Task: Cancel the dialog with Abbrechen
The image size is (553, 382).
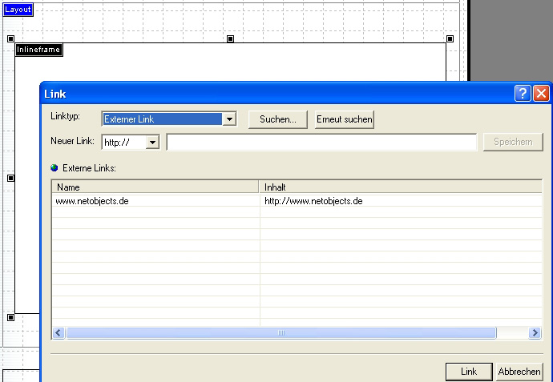Action: tap(519, 372)
